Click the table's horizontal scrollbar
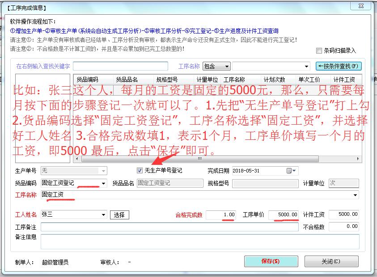The image size is (377, 277). (201, 159)
